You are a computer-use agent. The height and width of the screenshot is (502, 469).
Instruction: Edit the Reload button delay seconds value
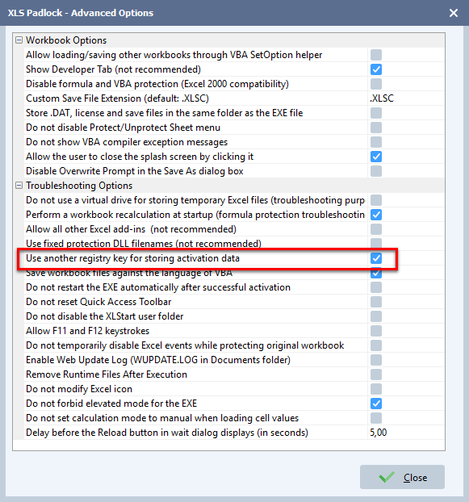(x=405, y=433)
